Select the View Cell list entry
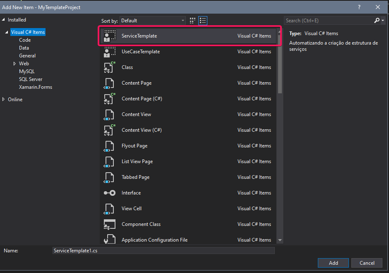 tap(189, 209)
